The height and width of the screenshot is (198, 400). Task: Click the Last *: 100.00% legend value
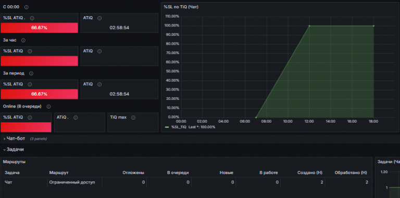click(202, 127)
